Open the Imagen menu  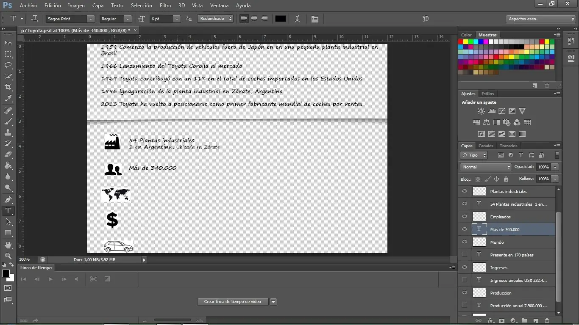pos(76,6)
